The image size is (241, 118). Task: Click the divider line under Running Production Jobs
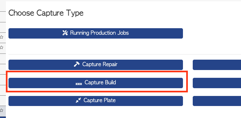[125, 54]
